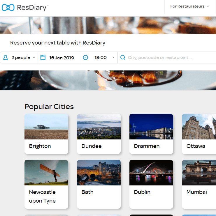Click the person icon beside guest count

point(5,58)
